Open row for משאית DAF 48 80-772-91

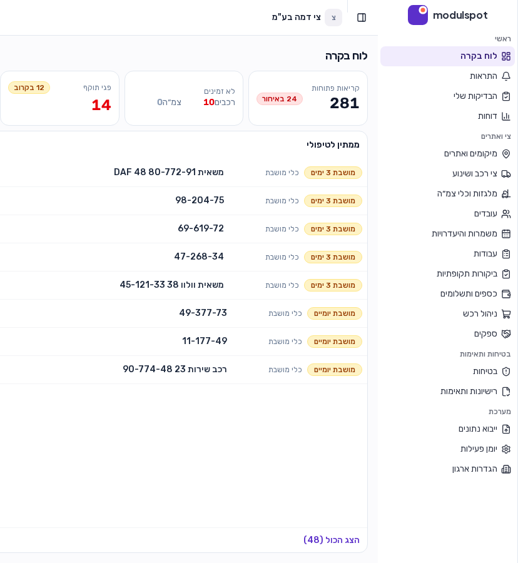coord(183,173)
